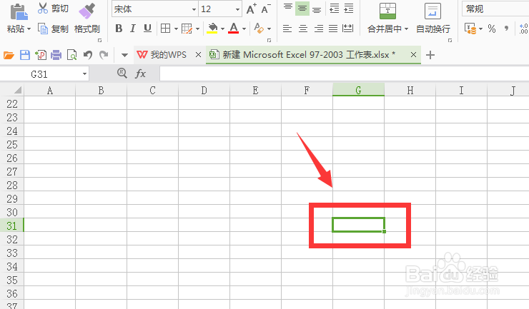
Task: Click the Paste clipboard icon
Action: pos(18,12)
